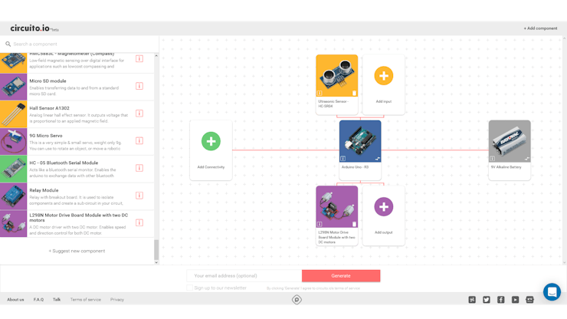The width and height of the screenshot is (567, 319).
Task: Open the first social footer icon left of Twitter
Action: coord(472,300)
